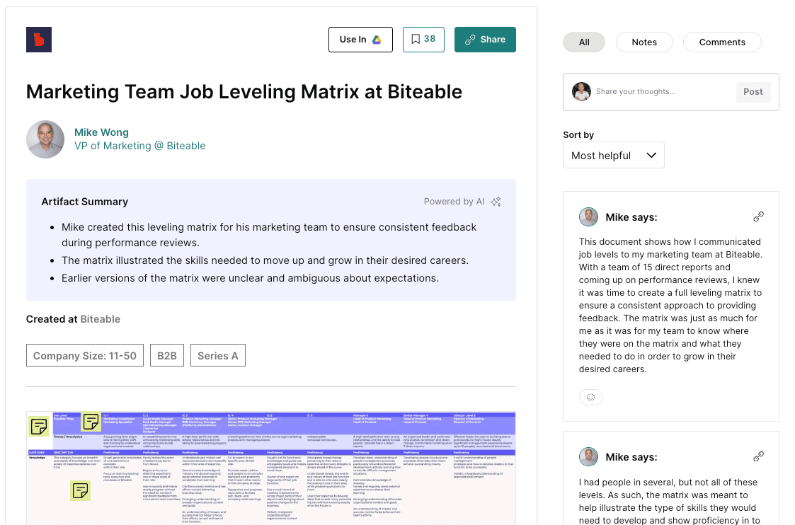This screenshot has width=795, height=525.
Task: Focus the Share your thoughts input
Action: click(663, 92)
